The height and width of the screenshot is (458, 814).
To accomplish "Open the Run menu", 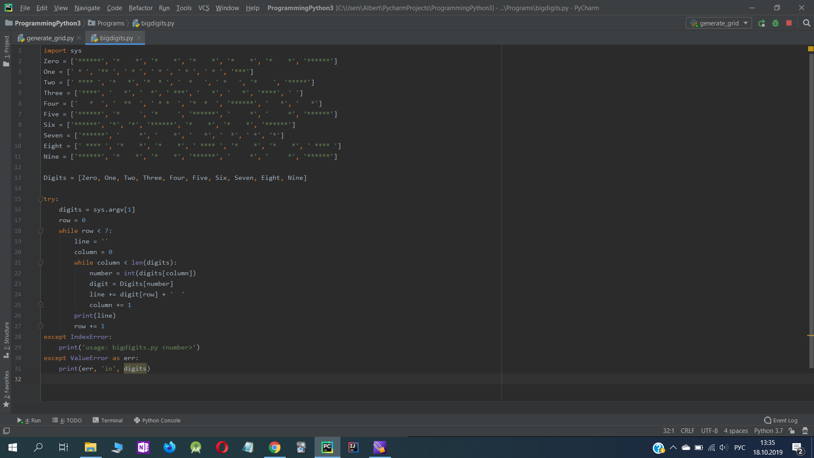I will [164, 8].
